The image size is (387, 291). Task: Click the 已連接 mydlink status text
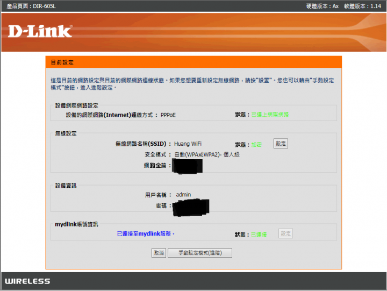click(x=259, y=235)
